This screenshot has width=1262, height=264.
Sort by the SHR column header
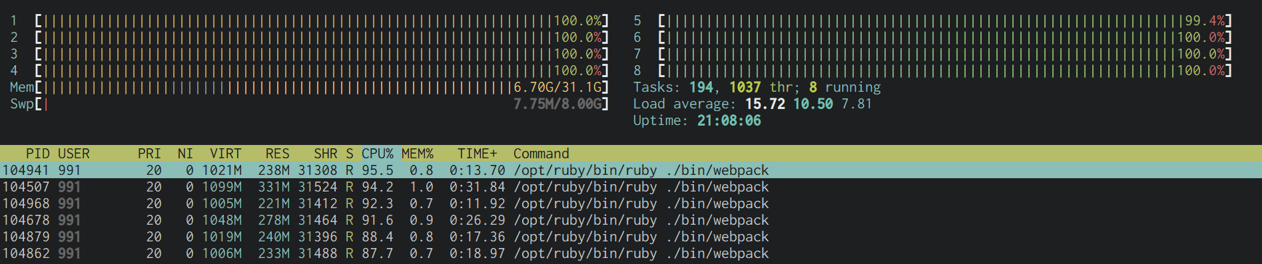(326, 154)
